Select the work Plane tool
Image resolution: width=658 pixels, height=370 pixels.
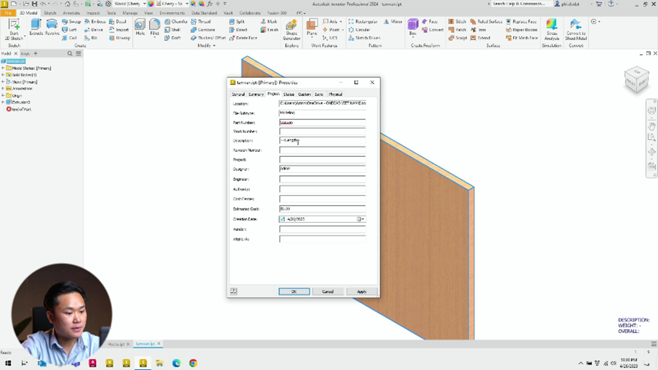pos(312,28)
